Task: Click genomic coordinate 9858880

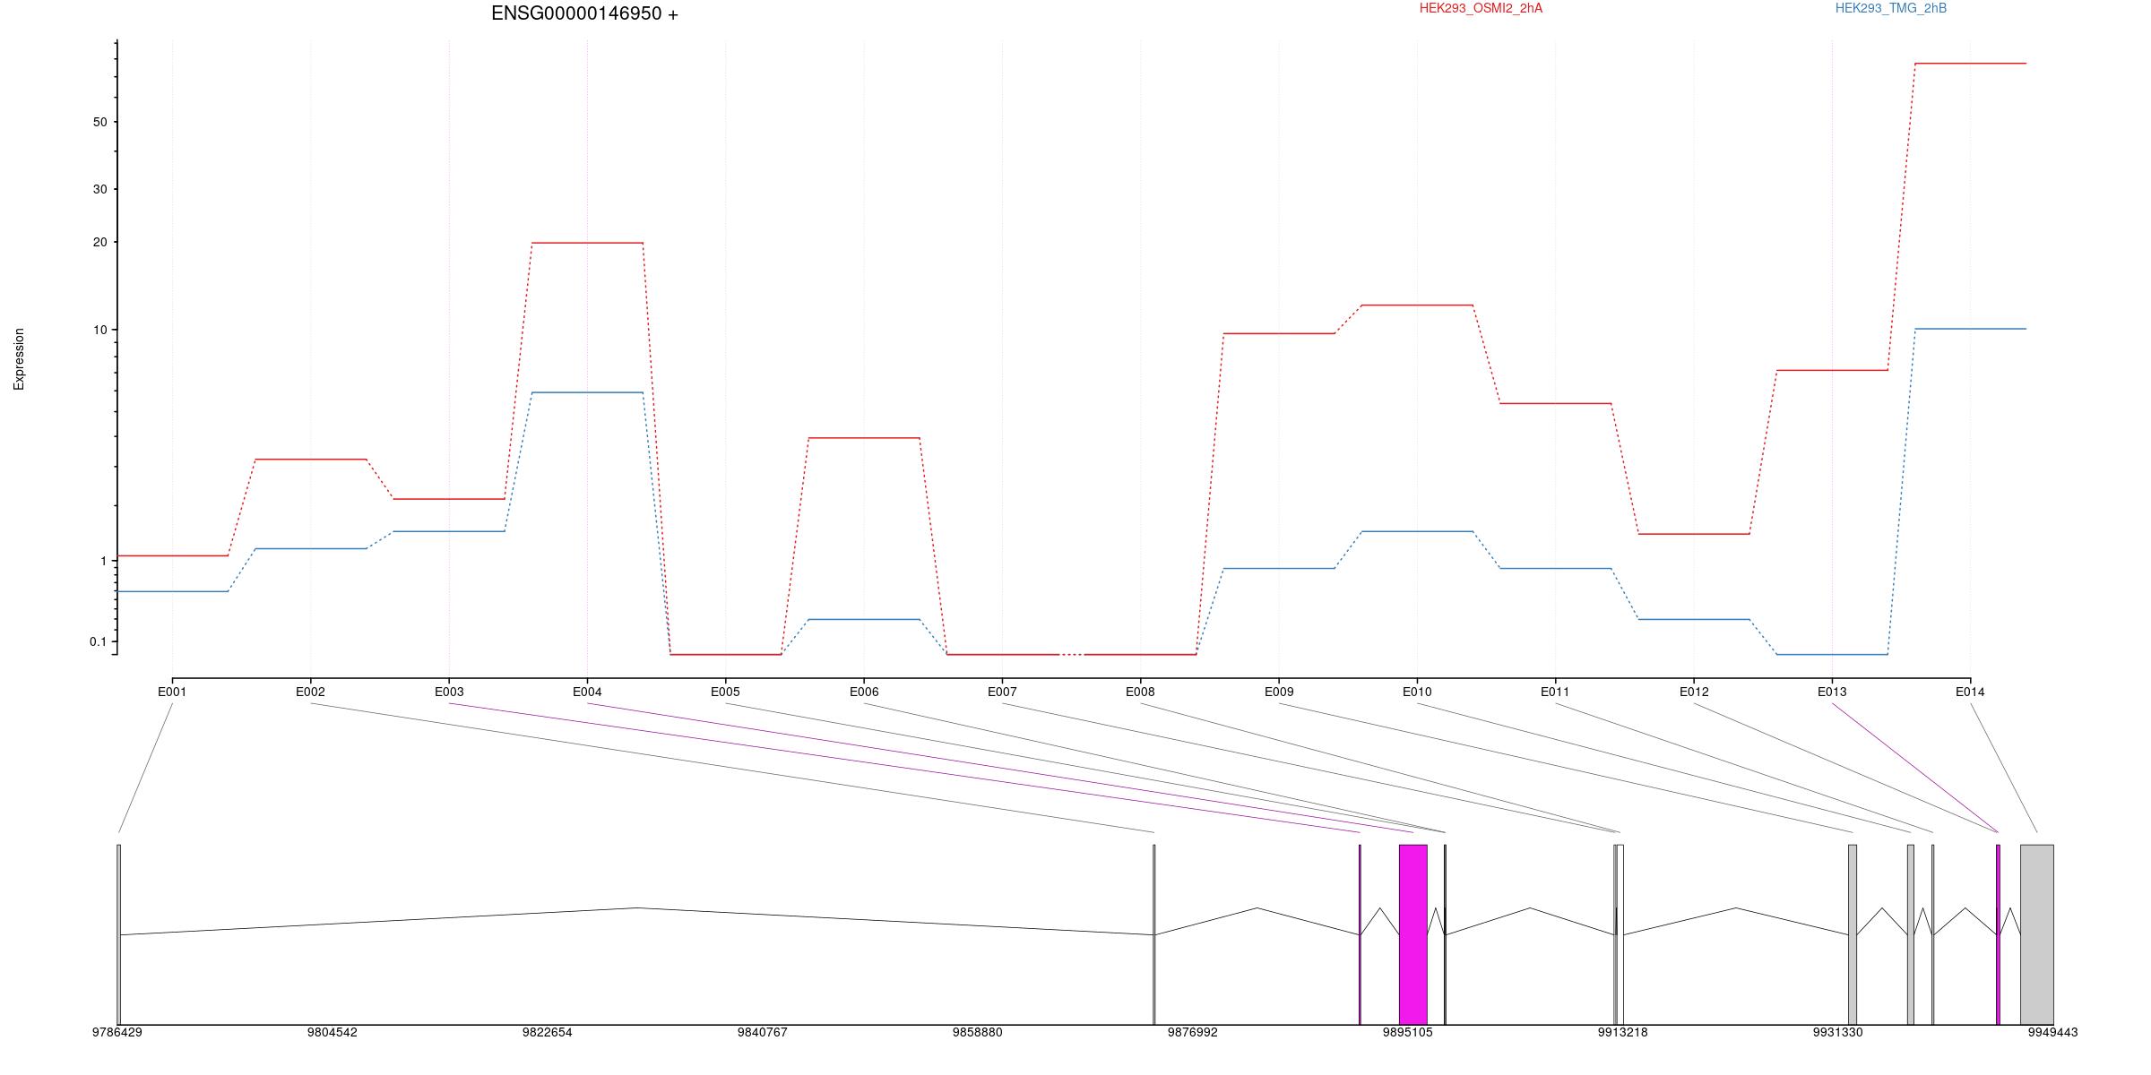Action: coord(978,1032)
